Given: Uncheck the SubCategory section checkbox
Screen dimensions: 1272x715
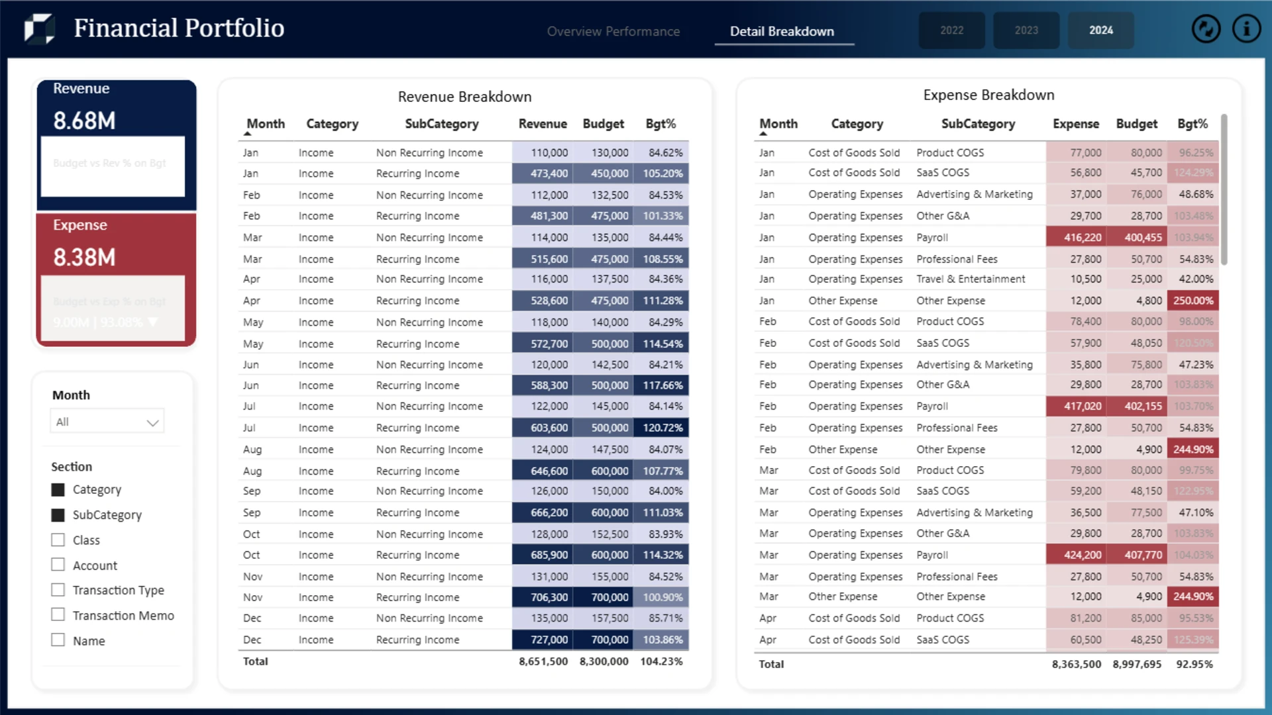Looking at the screenshot, I should tap(58, 515).
